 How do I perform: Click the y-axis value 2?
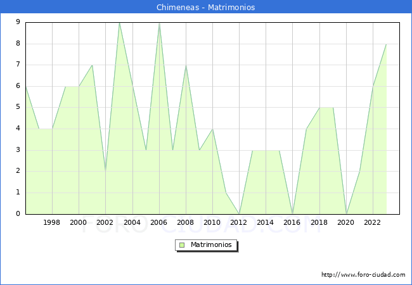18,171
